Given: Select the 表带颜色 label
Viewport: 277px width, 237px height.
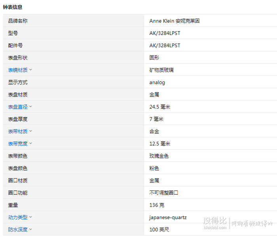Looking at the screenshot, I should point(18,156).
